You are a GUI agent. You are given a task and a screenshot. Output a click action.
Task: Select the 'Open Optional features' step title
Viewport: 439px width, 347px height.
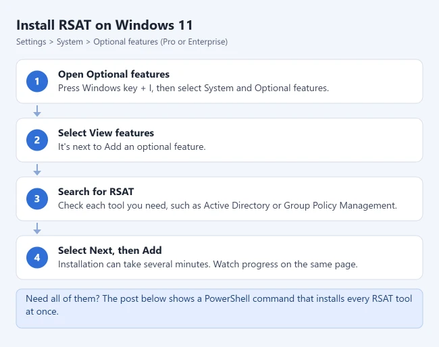point(113,74)
